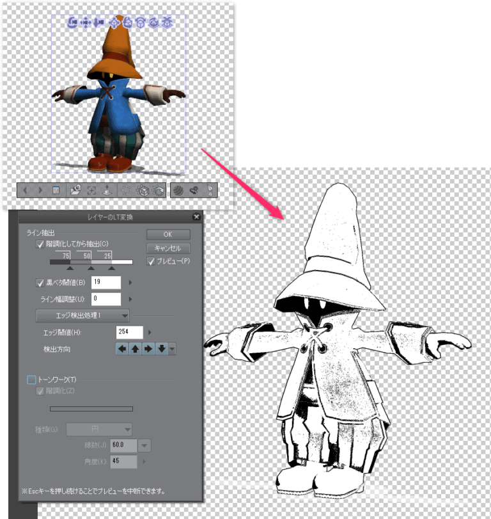491x519 pixels.
Task: Uncheck 階調化してから抽出(C) checkbox
Action: point(40,244)
